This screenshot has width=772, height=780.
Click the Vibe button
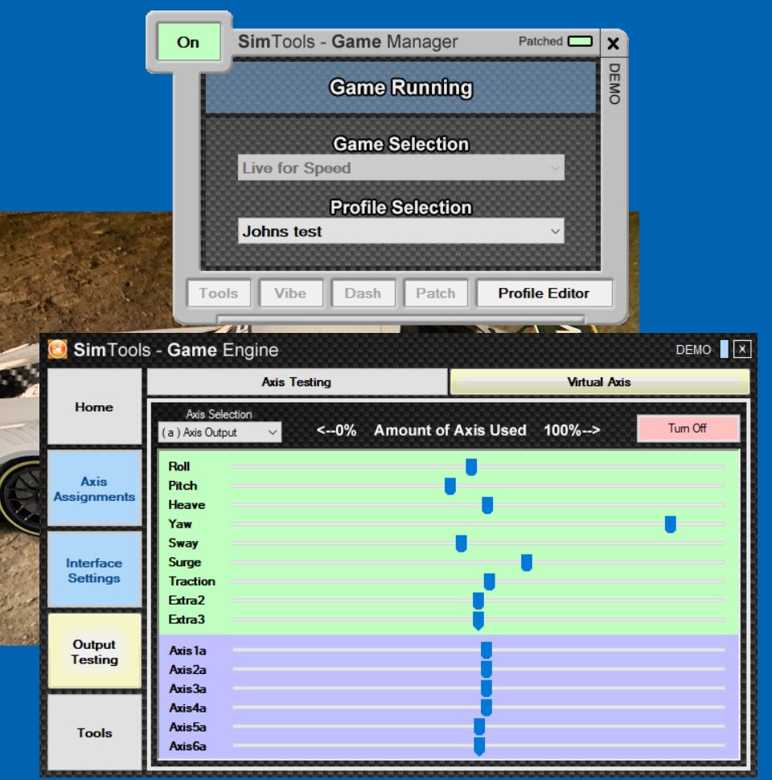pos(291,293)
